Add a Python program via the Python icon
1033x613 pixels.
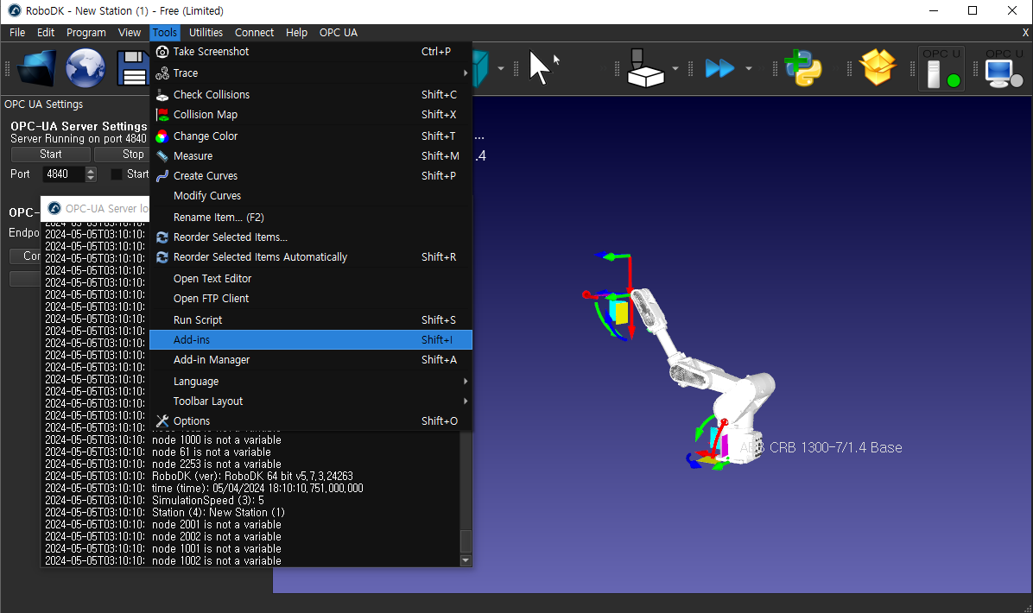(803, 68)
